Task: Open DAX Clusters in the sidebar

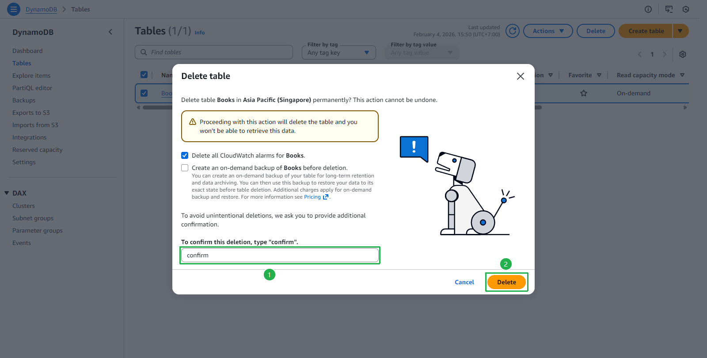Action: [x=23, y=206]
